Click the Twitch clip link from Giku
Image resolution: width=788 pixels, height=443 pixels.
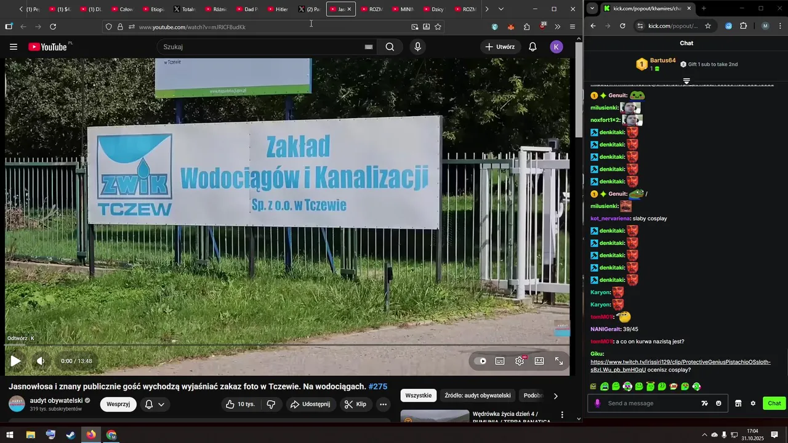[x=680, y=366]
